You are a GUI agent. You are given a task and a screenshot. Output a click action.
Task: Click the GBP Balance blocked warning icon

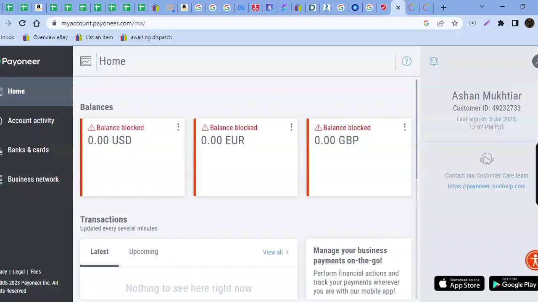tap(318, 128)
